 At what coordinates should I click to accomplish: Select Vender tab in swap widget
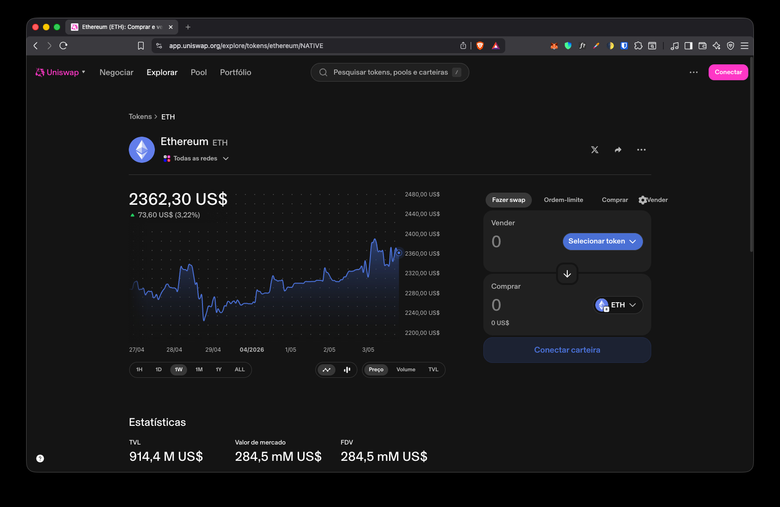click(x=657, y=200)
